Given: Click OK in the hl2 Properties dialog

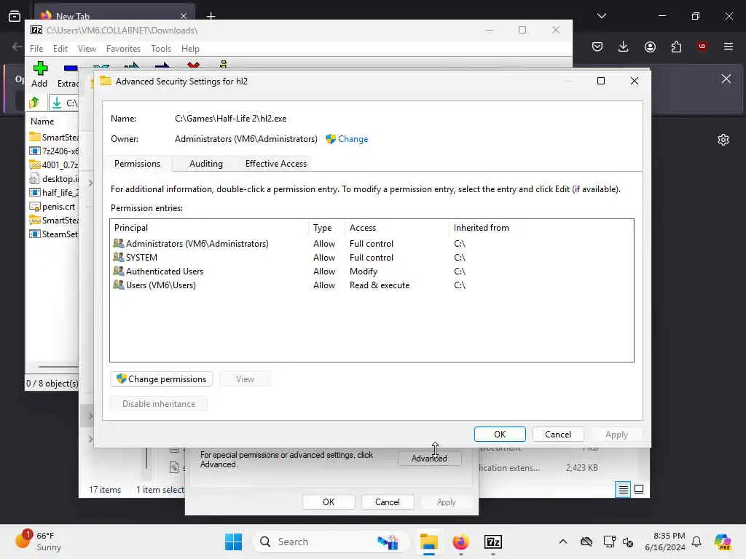Looking at the screenshot, I should coord(329,502).
